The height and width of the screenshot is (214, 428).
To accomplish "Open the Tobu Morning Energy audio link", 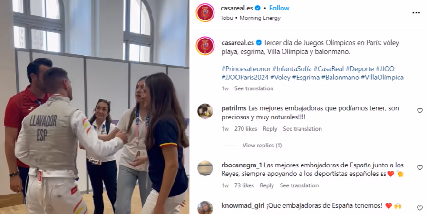I will click(x=250, y=18).
